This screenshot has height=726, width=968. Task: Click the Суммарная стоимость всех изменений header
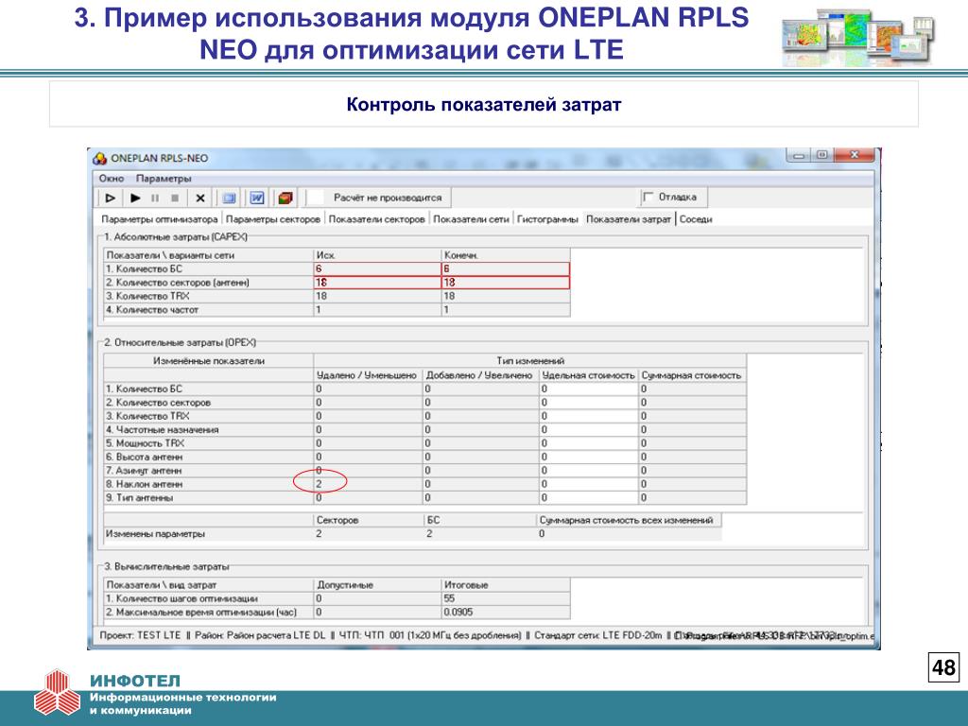(629, 521)
